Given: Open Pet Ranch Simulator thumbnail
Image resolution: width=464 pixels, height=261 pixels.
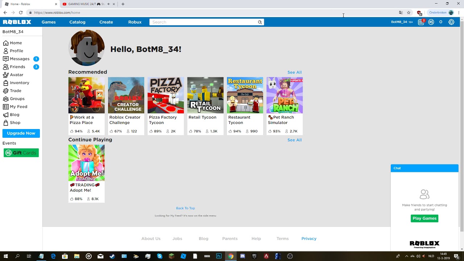Looking at the screenshot, I should [x=285, y=95].
